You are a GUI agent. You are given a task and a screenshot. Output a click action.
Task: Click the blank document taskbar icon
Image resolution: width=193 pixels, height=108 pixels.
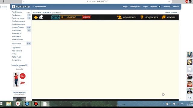point(45,104)
